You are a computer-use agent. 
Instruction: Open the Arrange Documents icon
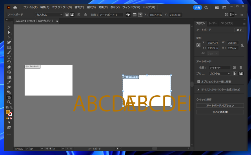[217, 7]
